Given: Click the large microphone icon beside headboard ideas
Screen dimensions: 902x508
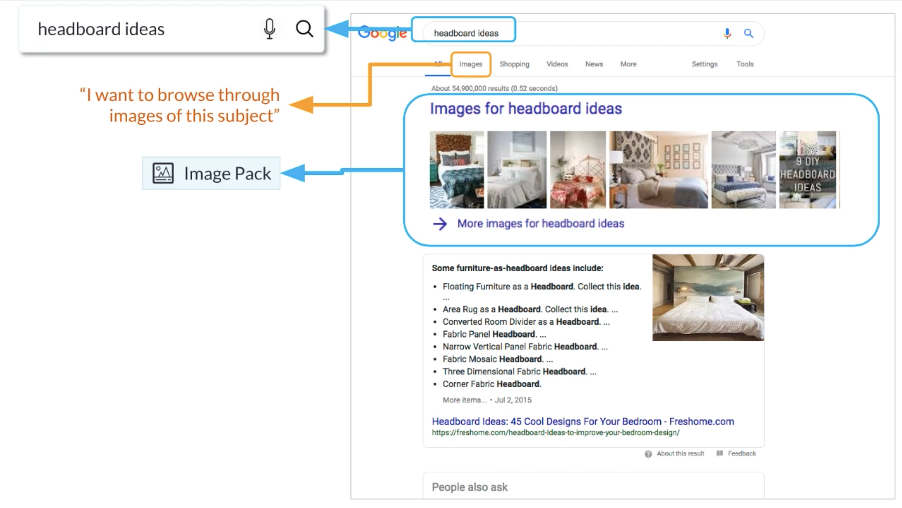Looking at the screenshot, I should (269, 29).
